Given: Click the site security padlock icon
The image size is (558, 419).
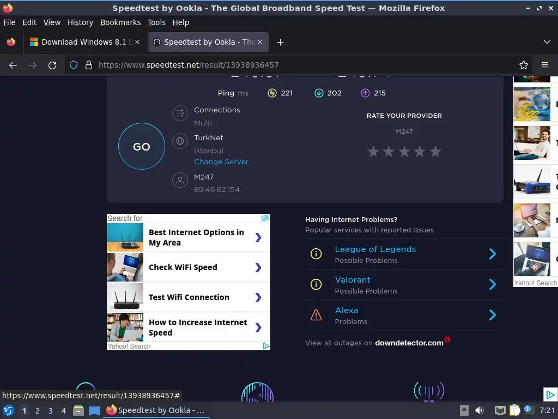Looking at the screenshot, I should (x=89, y=65).
